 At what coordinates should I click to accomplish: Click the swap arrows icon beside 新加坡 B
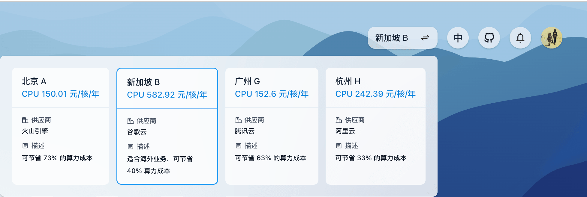[425, 38]
